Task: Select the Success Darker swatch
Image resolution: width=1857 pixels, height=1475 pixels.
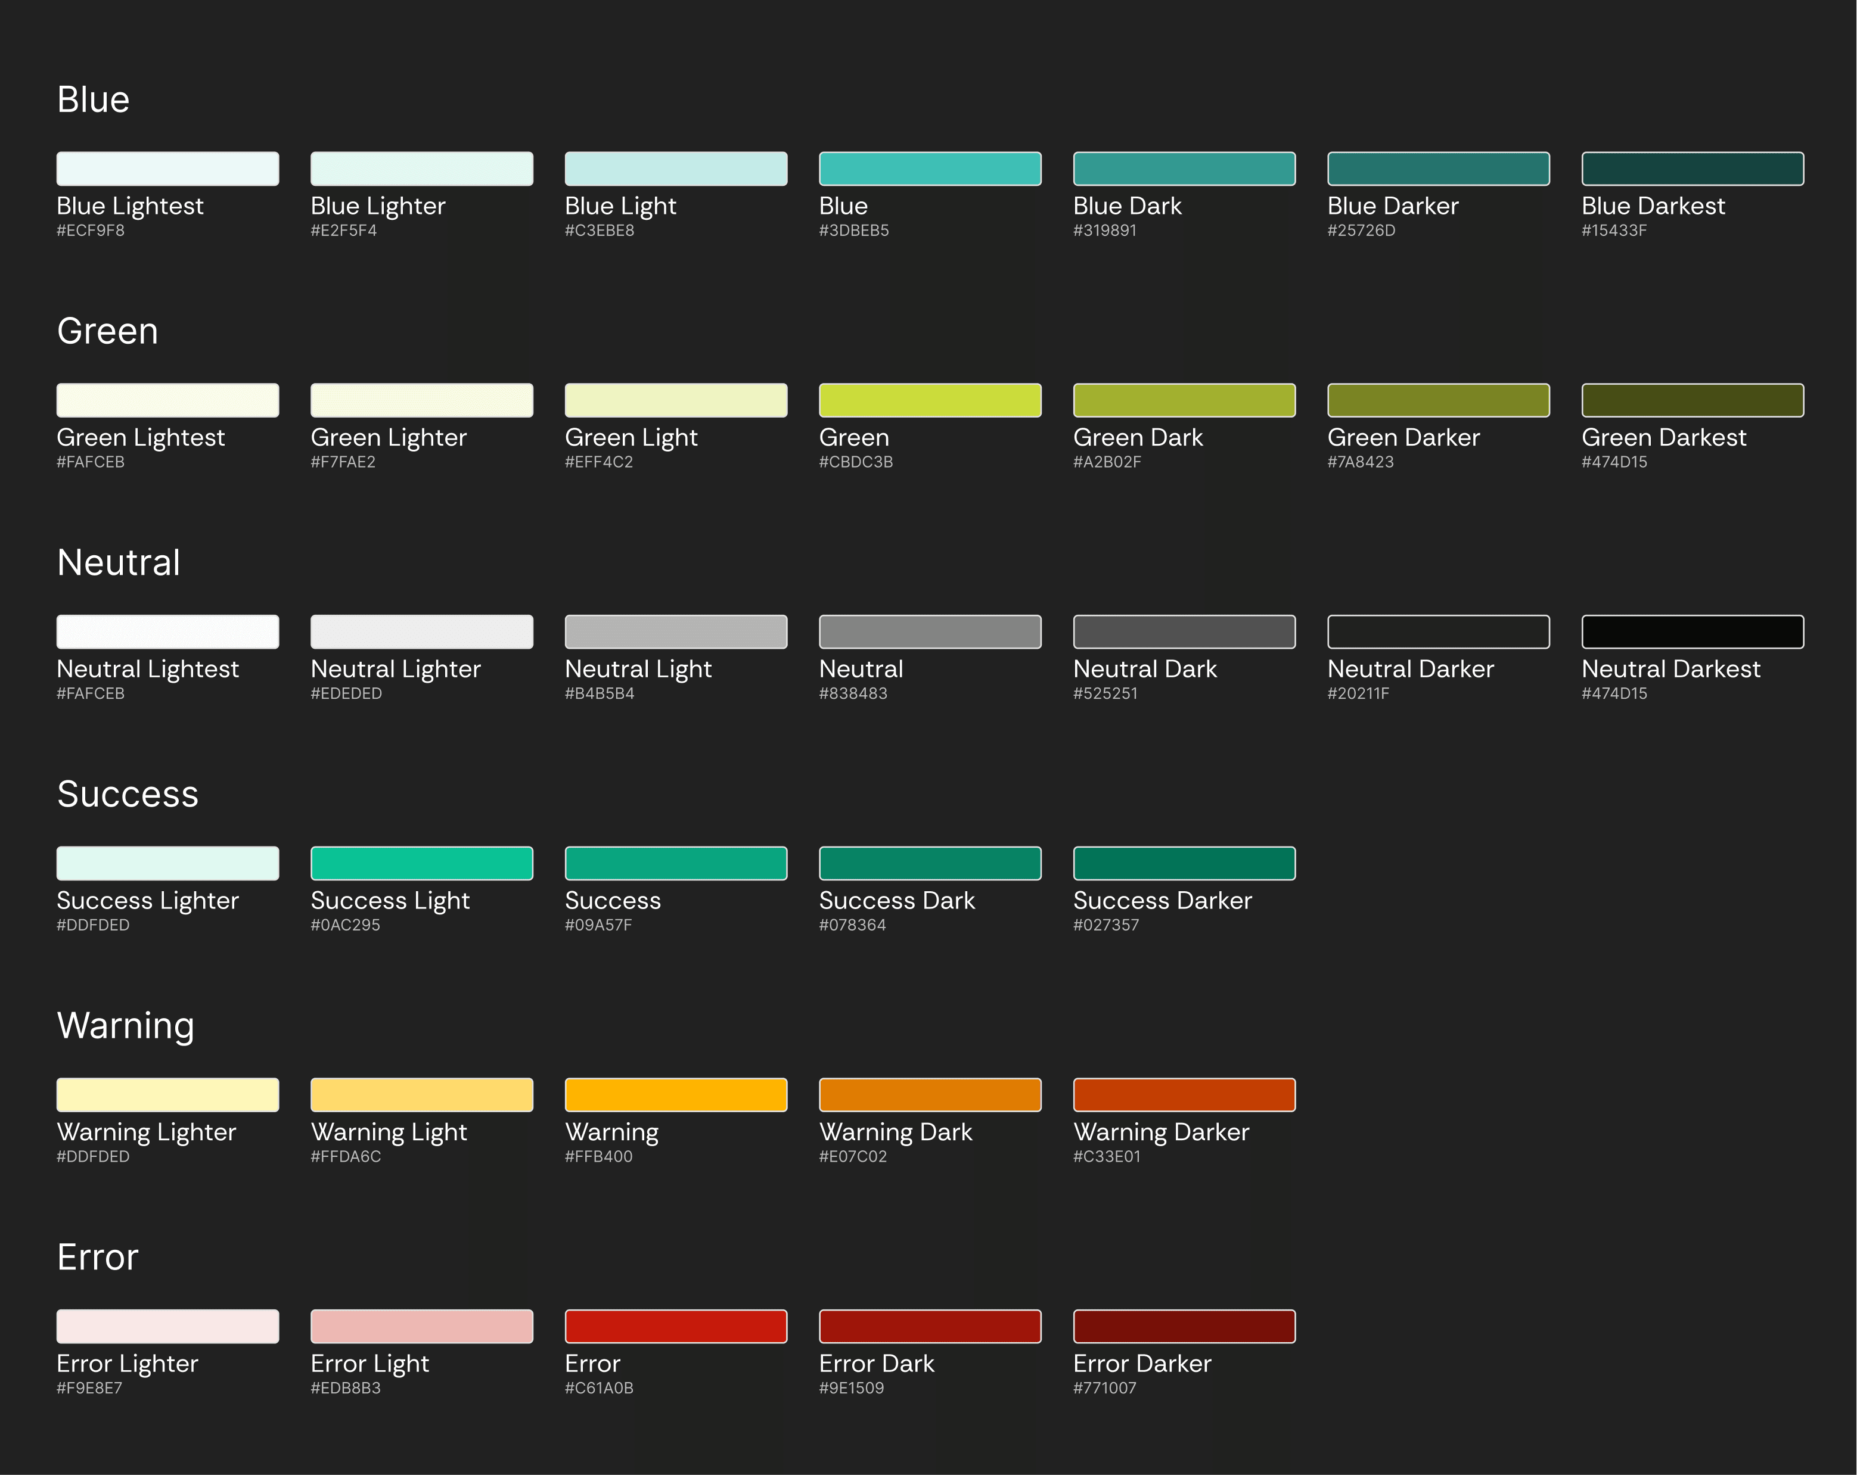Action: click(1184, 864)
